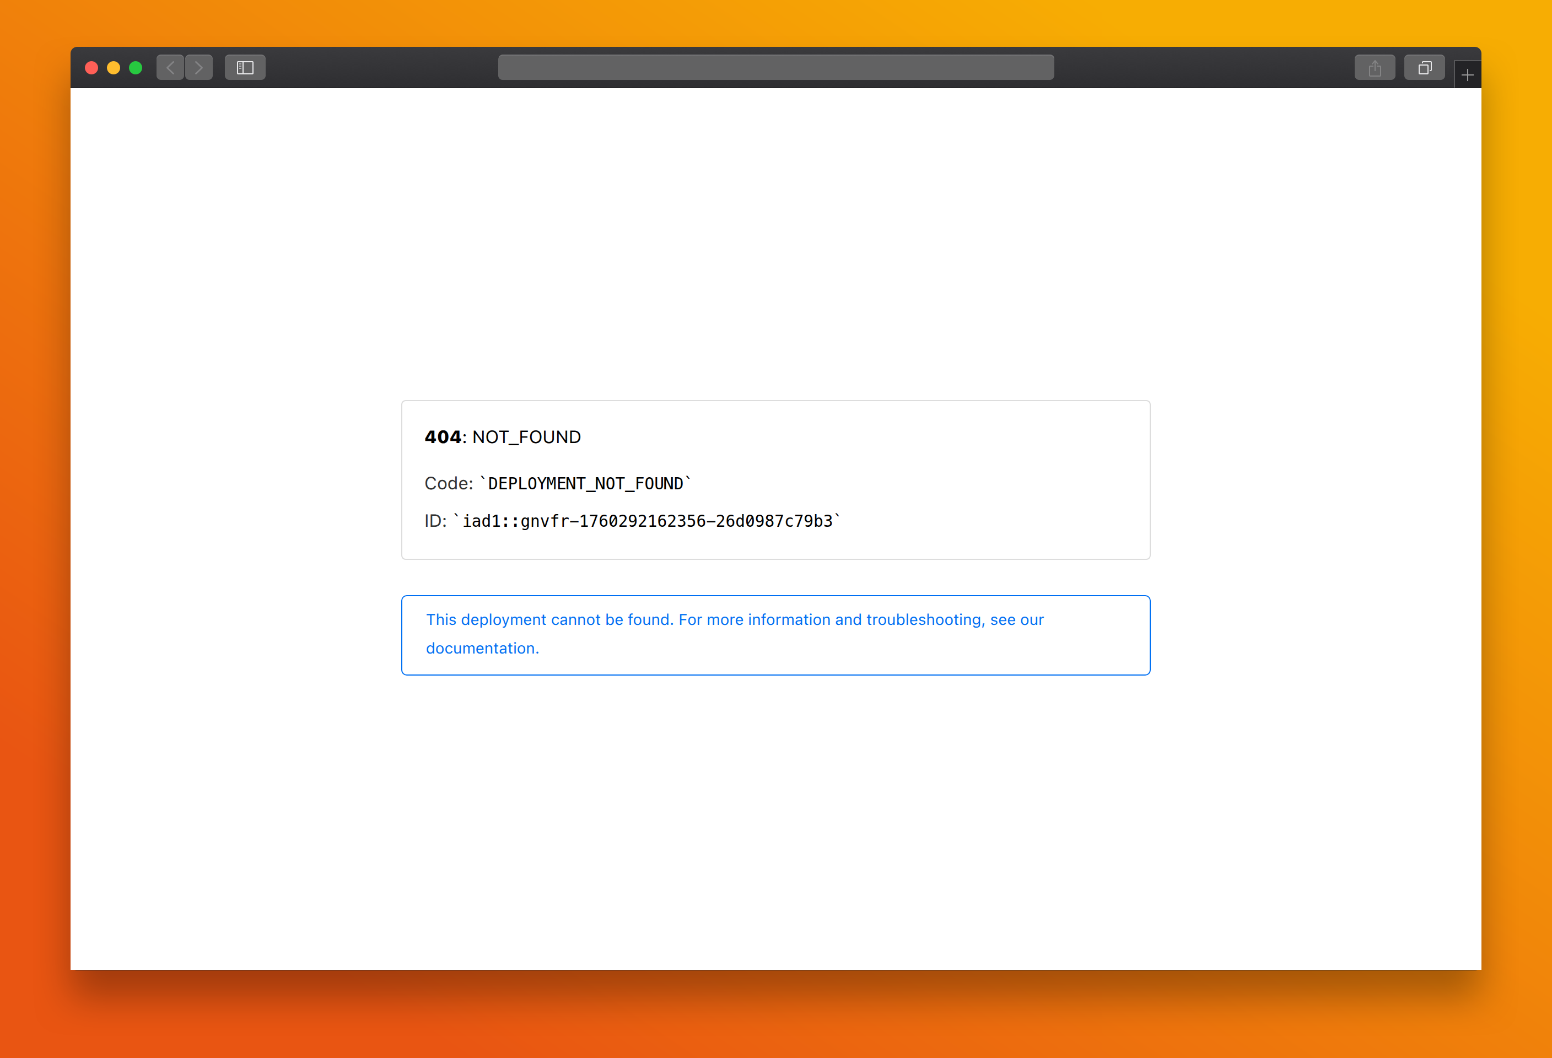This screenshot has width=1552, height=1058.
Task: Close the browser window with red button
Action: point(92,67)
